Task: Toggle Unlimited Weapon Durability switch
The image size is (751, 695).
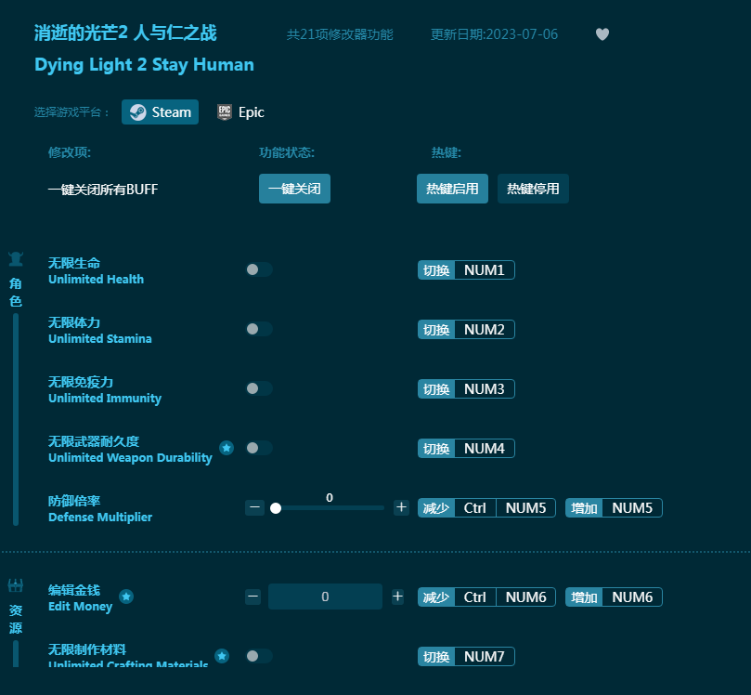Action: (259, 448)
